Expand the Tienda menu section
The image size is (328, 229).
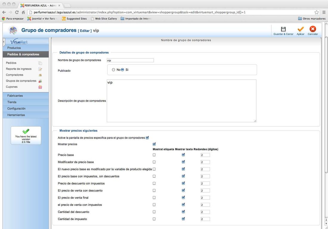tap(26, 102)
